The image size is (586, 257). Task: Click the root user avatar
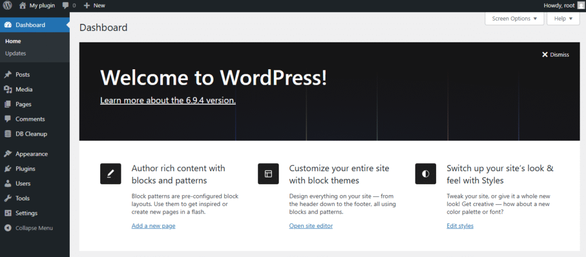click(581, 5)
